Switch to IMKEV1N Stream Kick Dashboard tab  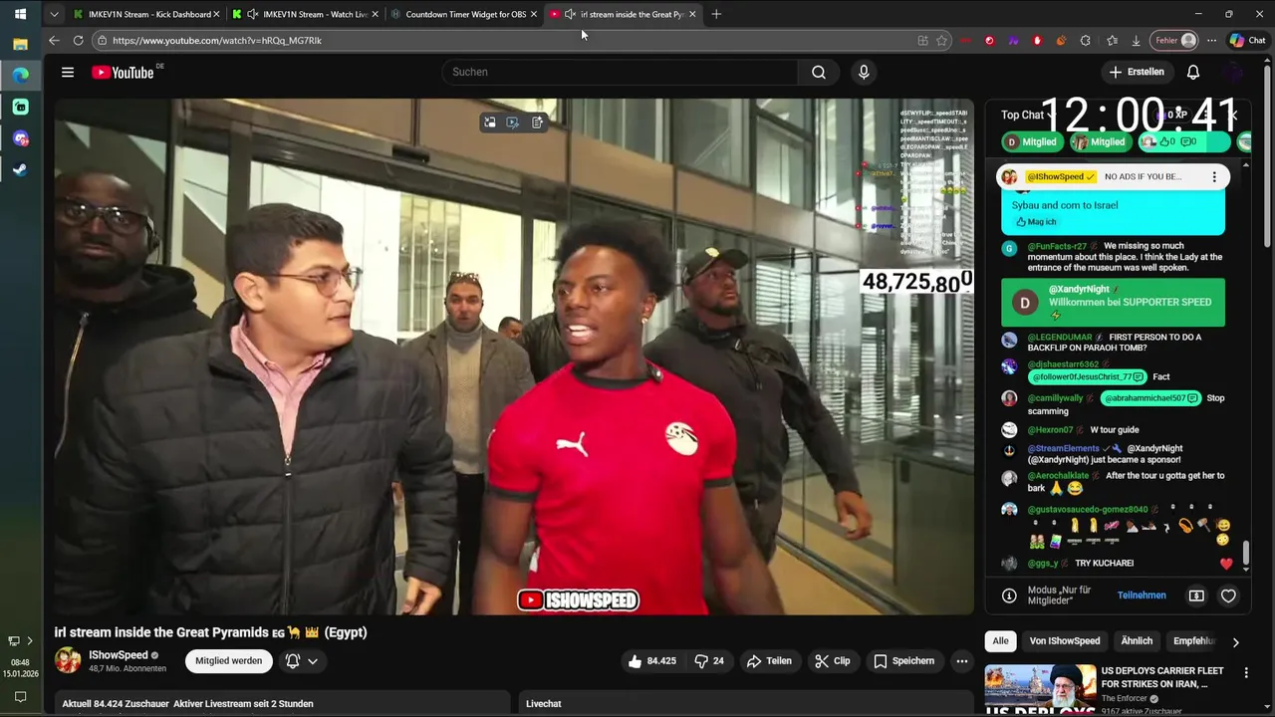(x=146, y=14)
